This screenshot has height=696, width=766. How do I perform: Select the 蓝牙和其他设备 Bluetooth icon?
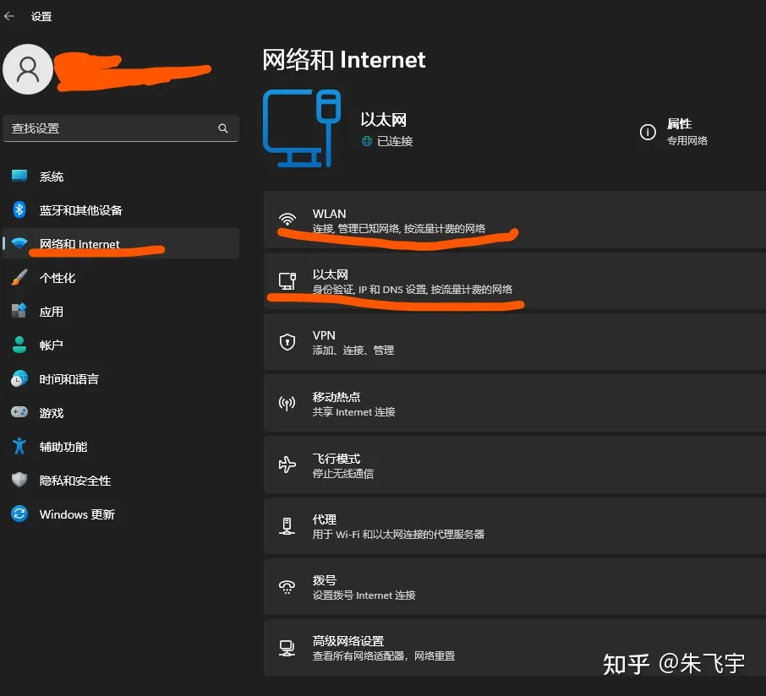19,209
